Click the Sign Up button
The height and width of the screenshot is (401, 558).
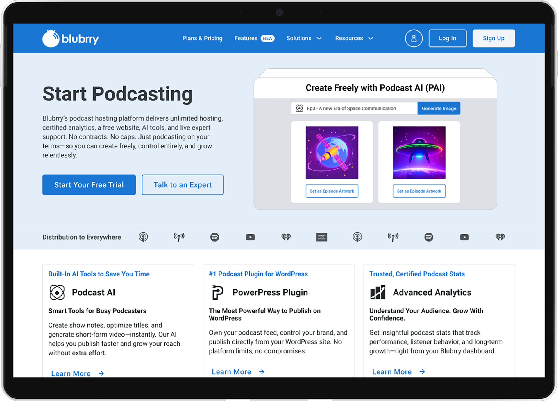click(x=493, y=38)
